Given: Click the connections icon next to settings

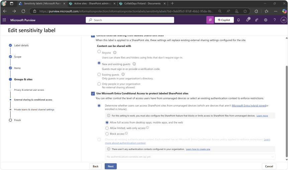Looking at the screenshot, I should 257,20.
